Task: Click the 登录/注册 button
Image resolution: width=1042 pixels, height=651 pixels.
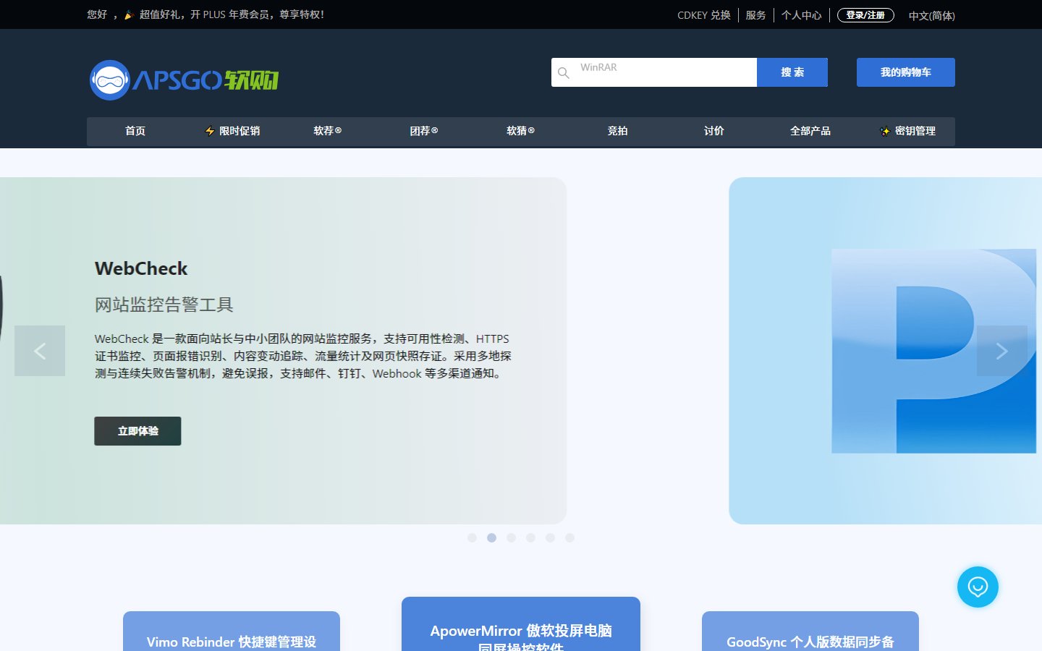Action: click(865, 15)
